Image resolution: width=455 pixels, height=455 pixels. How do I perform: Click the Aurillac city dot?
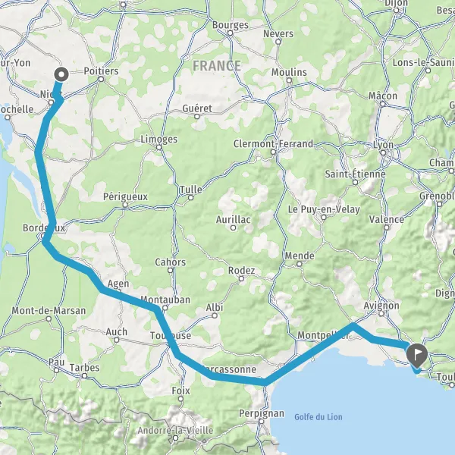point(233,228)
